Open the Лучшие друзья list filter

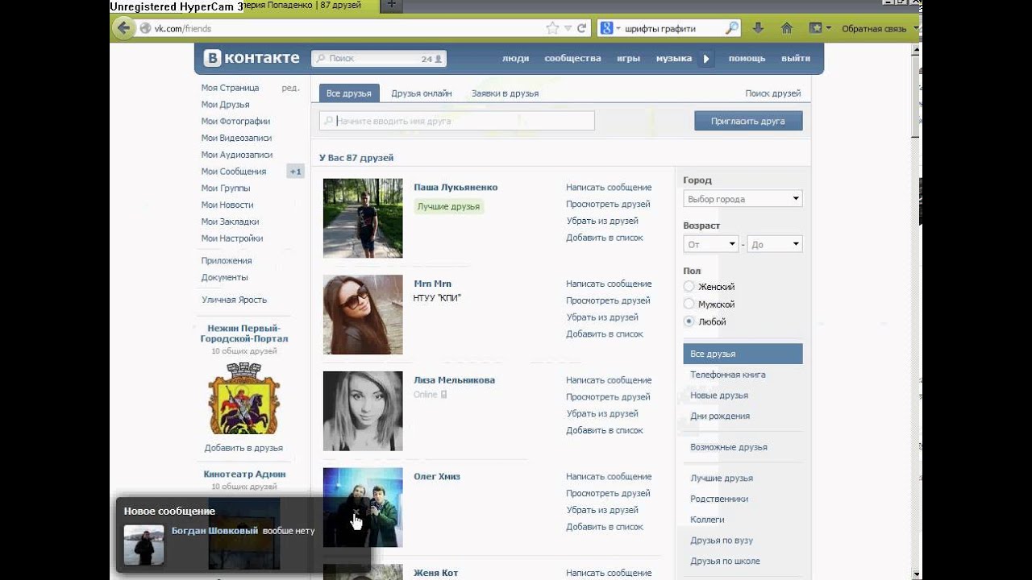(x=722, y=478)
